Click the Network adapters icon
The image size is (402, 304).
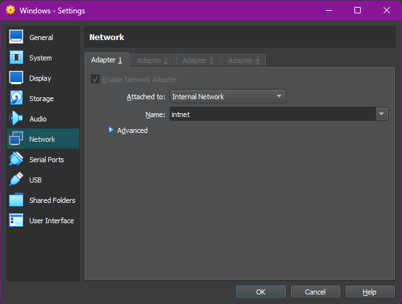(16, 139)
